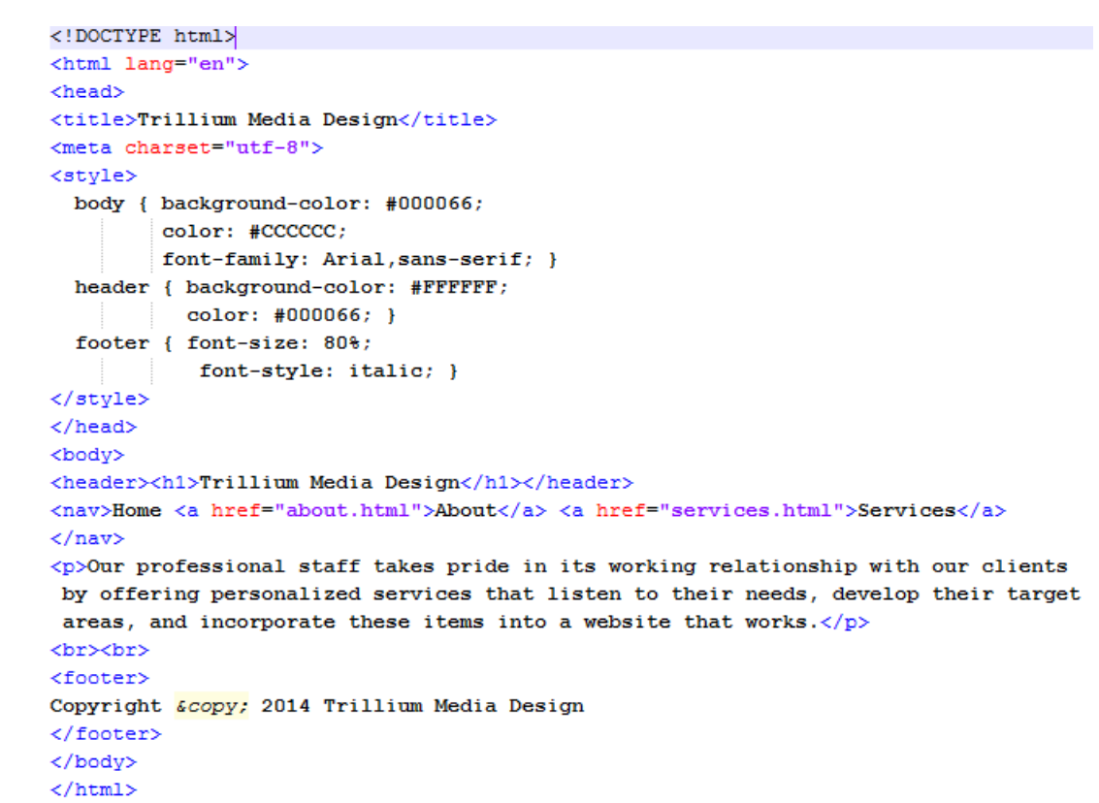Select title text Trillium Media Design
The height and width of the screenshot is (803, 1099).
pyautogui.click(x=267, y=120)
